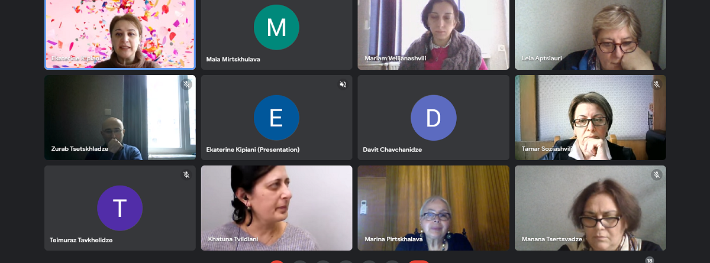This screenshot has height=263, width=710.
Task: Click the Ekaterine Kipiani (Presentation) name label
Action: point(253,150)
